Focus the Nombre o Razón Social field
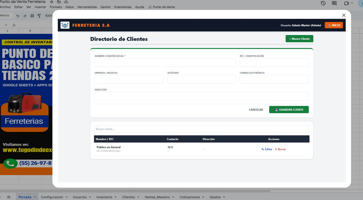 click(165, 63)
